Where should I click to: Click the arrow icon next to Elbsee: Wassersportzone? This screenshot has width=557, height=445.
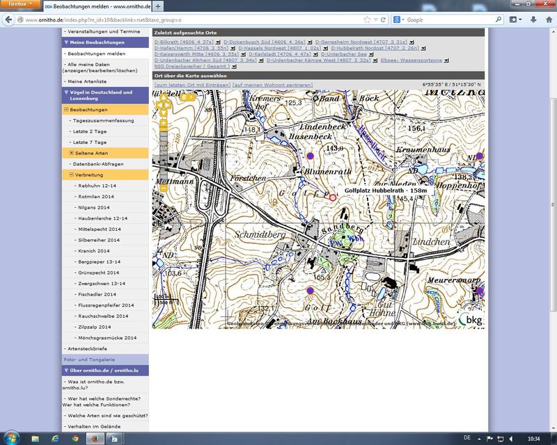446,60
